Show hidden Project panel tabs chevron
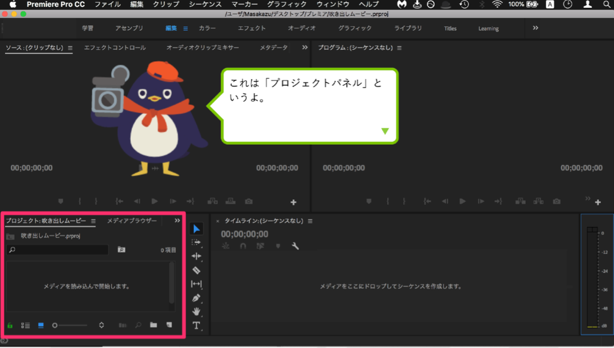 [x=178, y=221]
